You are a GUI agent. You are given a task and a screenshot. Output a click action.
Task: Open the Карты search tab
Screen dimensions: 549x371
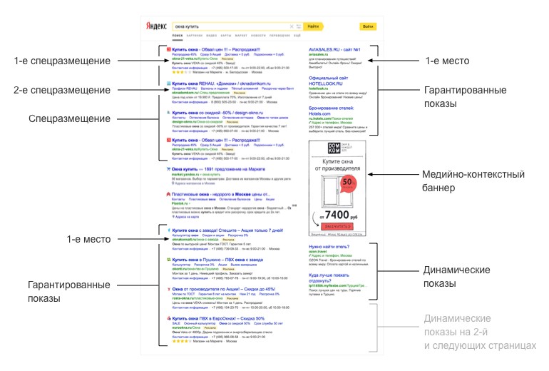(225, 35)
